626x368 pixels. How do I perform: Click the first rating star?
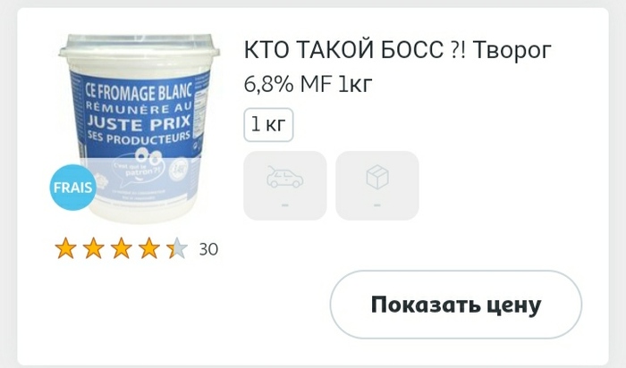[65, 248]
